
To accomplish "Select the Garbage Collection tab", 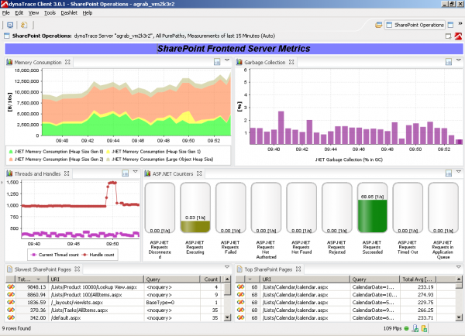I will [265, 62].
